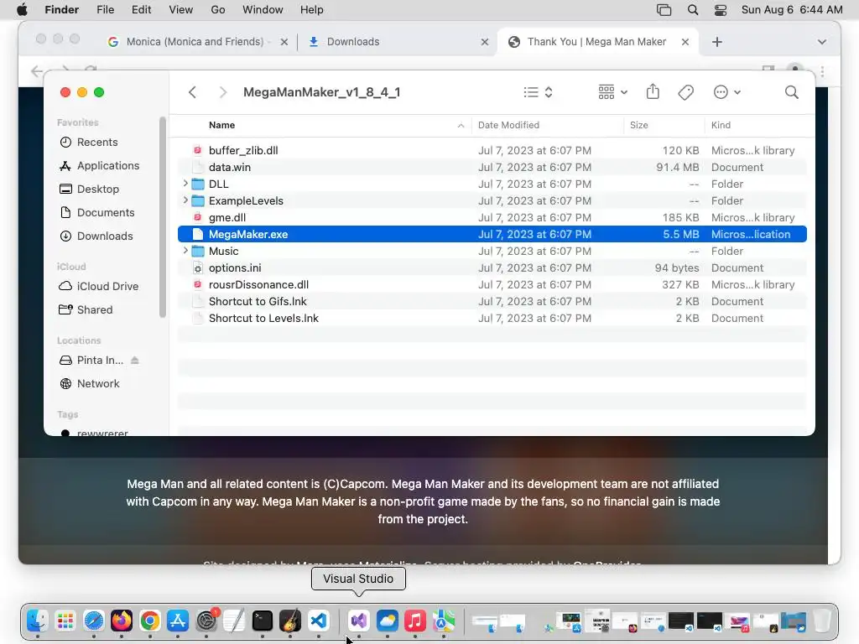Open Control Center in menu bar

click(x=721, y=10)
